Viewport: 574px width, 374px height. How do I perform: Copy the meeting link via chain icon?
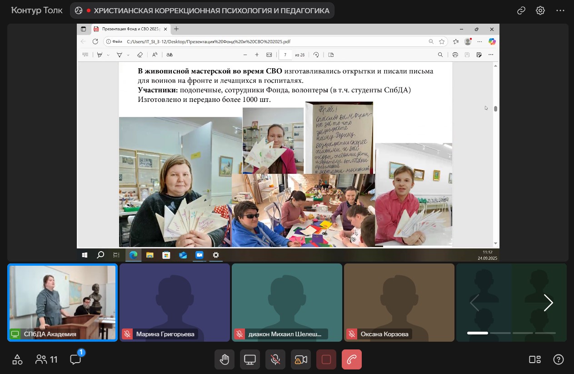[521, 10]
